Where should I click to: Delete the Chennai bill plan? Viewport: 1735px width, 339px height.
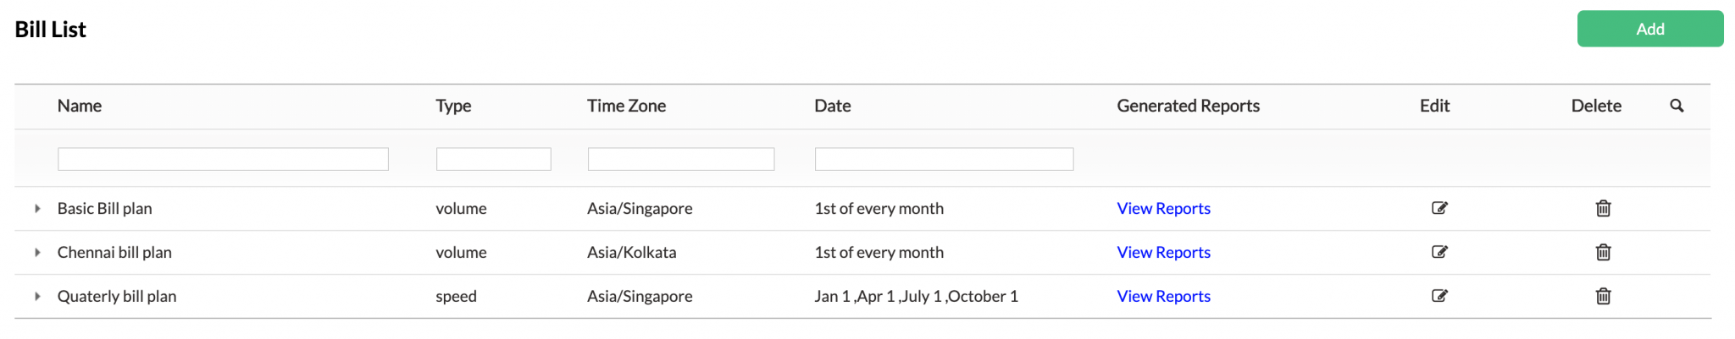(1603, 252)
